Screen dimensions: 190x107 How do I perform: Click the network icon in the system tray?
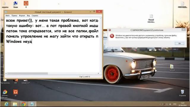pyautogui.click(x=167, y=104)
